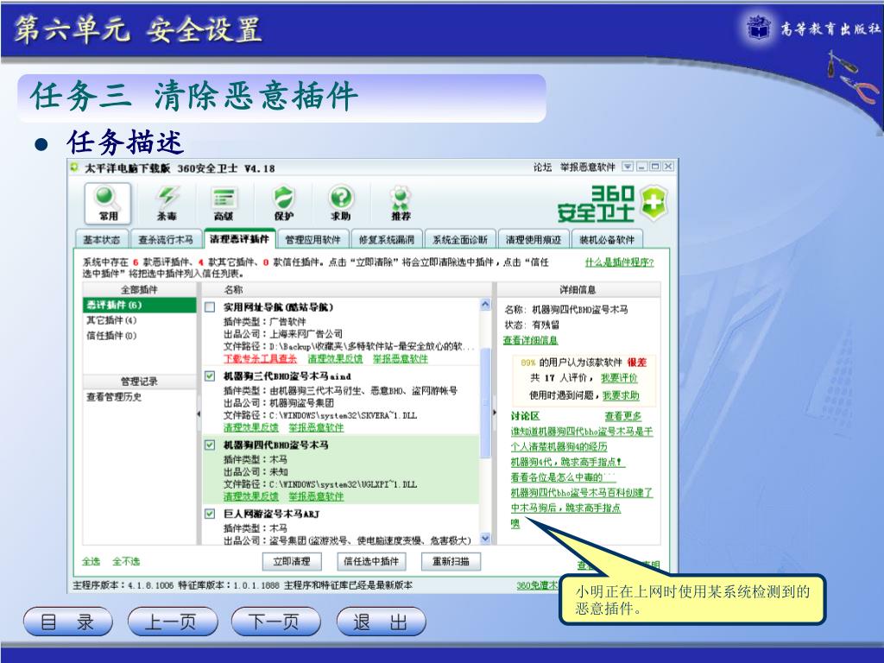The width and height of the screenshot is (884, 663).
Task: Uncheck the 巨人网游盗号木马ARJ checkbox
Action: (210, 514)
